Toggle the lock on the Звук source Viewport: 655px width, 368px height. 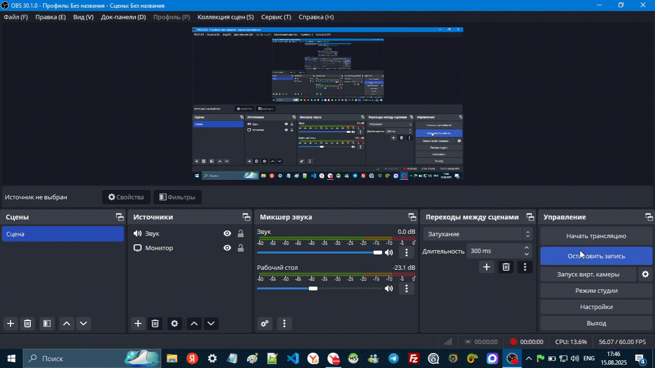[x=241, y=234]
